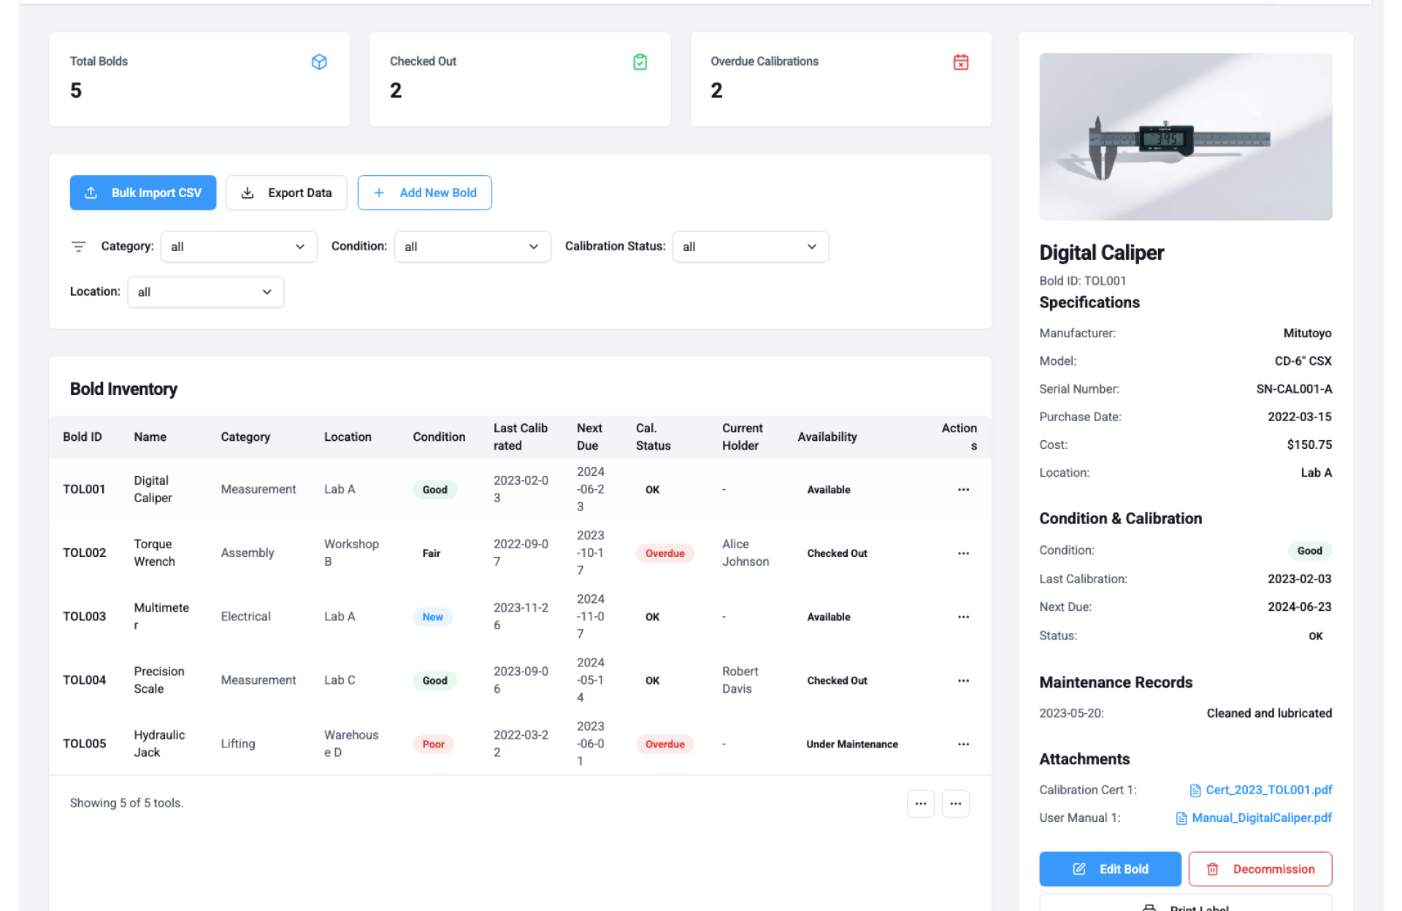The width and height of the screenshot is (1402, 911).
Task: Expand the Condition filter dropdown
Action: [472, 247]
